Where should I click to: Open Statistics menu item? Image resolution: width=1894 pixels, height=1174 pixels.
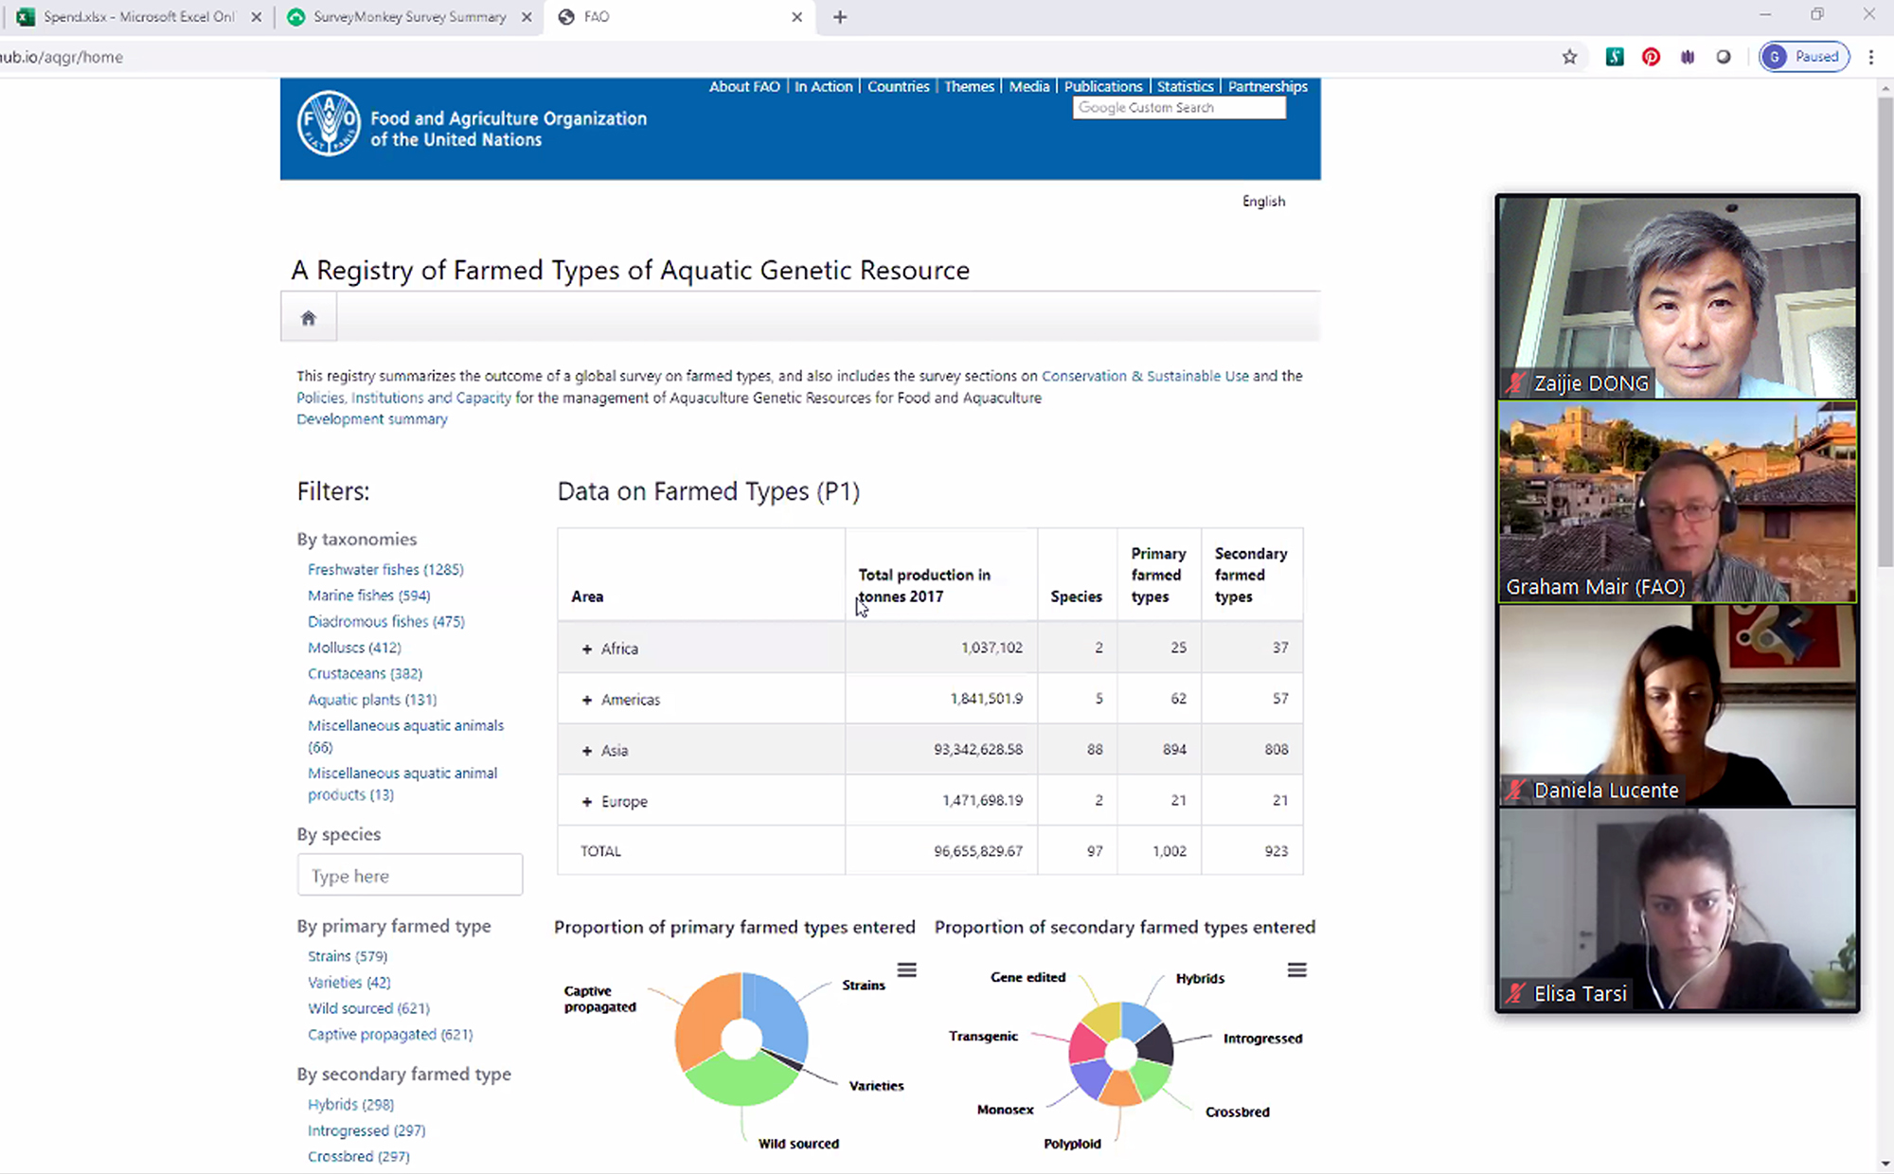1185,86
